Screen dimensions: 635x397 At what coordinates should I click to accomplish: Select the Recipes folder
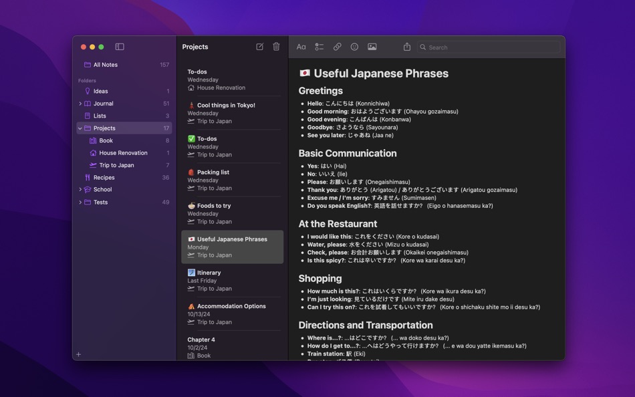coord(124,177)
